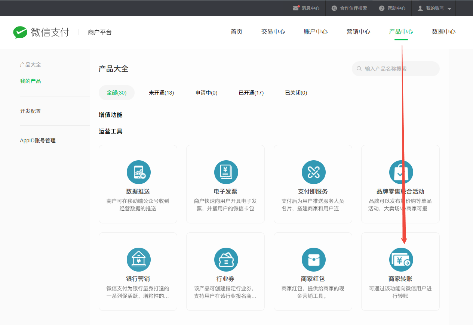The width and height of the screenshot is (473, 325).
Task: Click the 运营工具 section heading
Action: pyautogui.click(x=111, y=131)
